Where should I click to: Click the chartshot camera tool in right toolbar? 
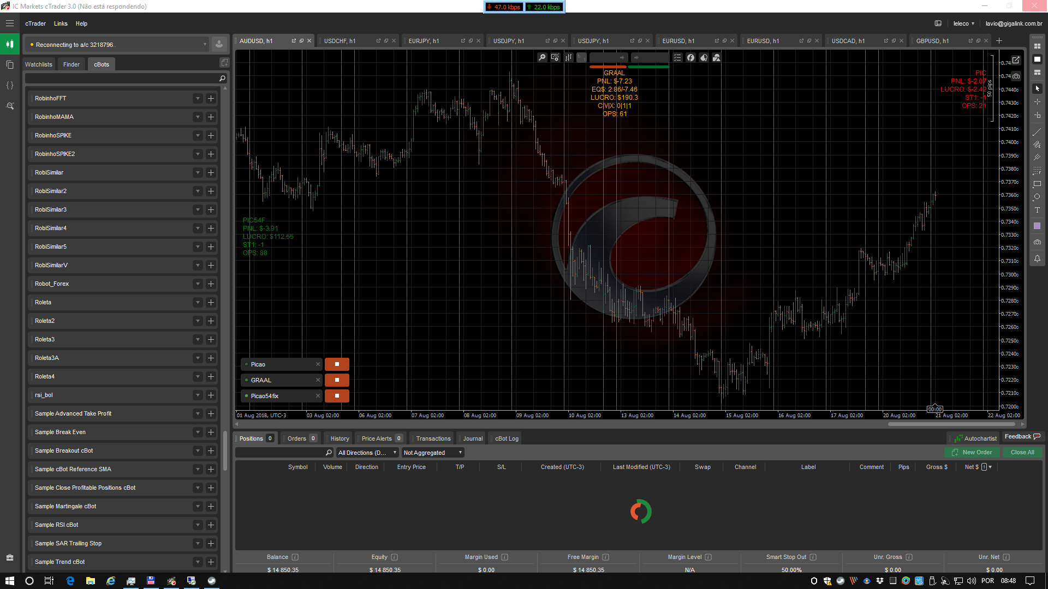pyautogui.click(x=1037, y=242)
